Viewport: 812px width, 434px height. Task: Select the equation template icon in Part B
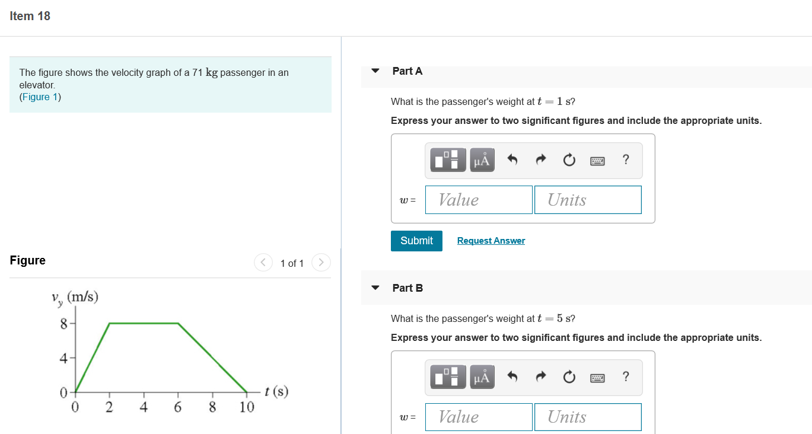point(446,376)
